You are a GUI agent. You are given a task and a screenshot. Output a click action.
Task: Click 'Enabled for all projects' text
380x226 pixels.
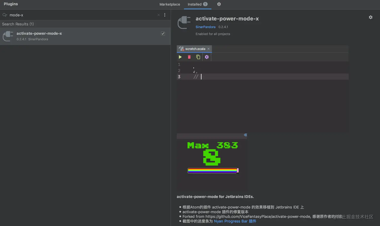tap(213, 34)
